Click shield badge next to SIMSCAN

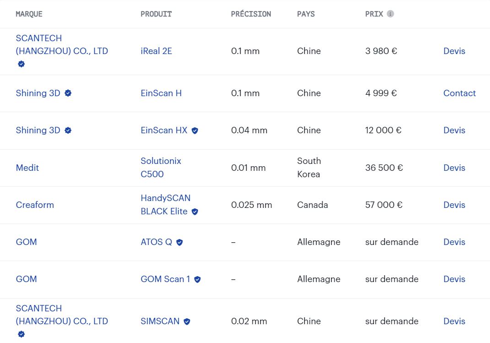click(x=187, y=321)
